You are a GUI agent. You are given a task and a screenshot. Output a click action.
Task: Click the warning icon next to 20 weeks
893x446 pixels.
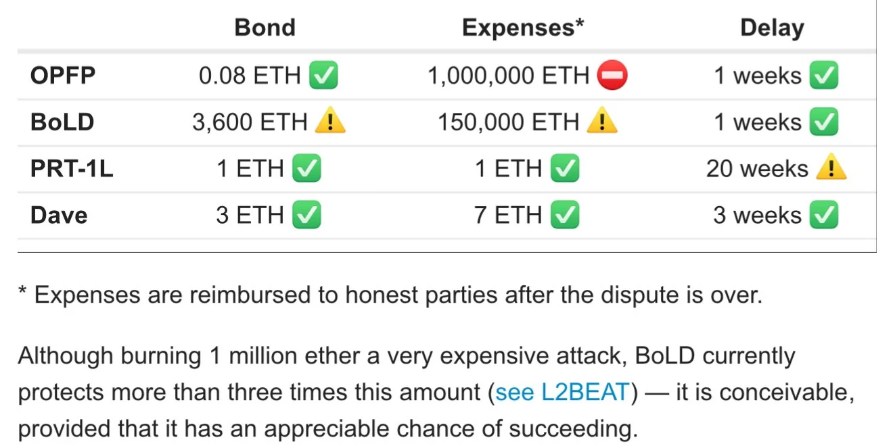tap(831, 169)
